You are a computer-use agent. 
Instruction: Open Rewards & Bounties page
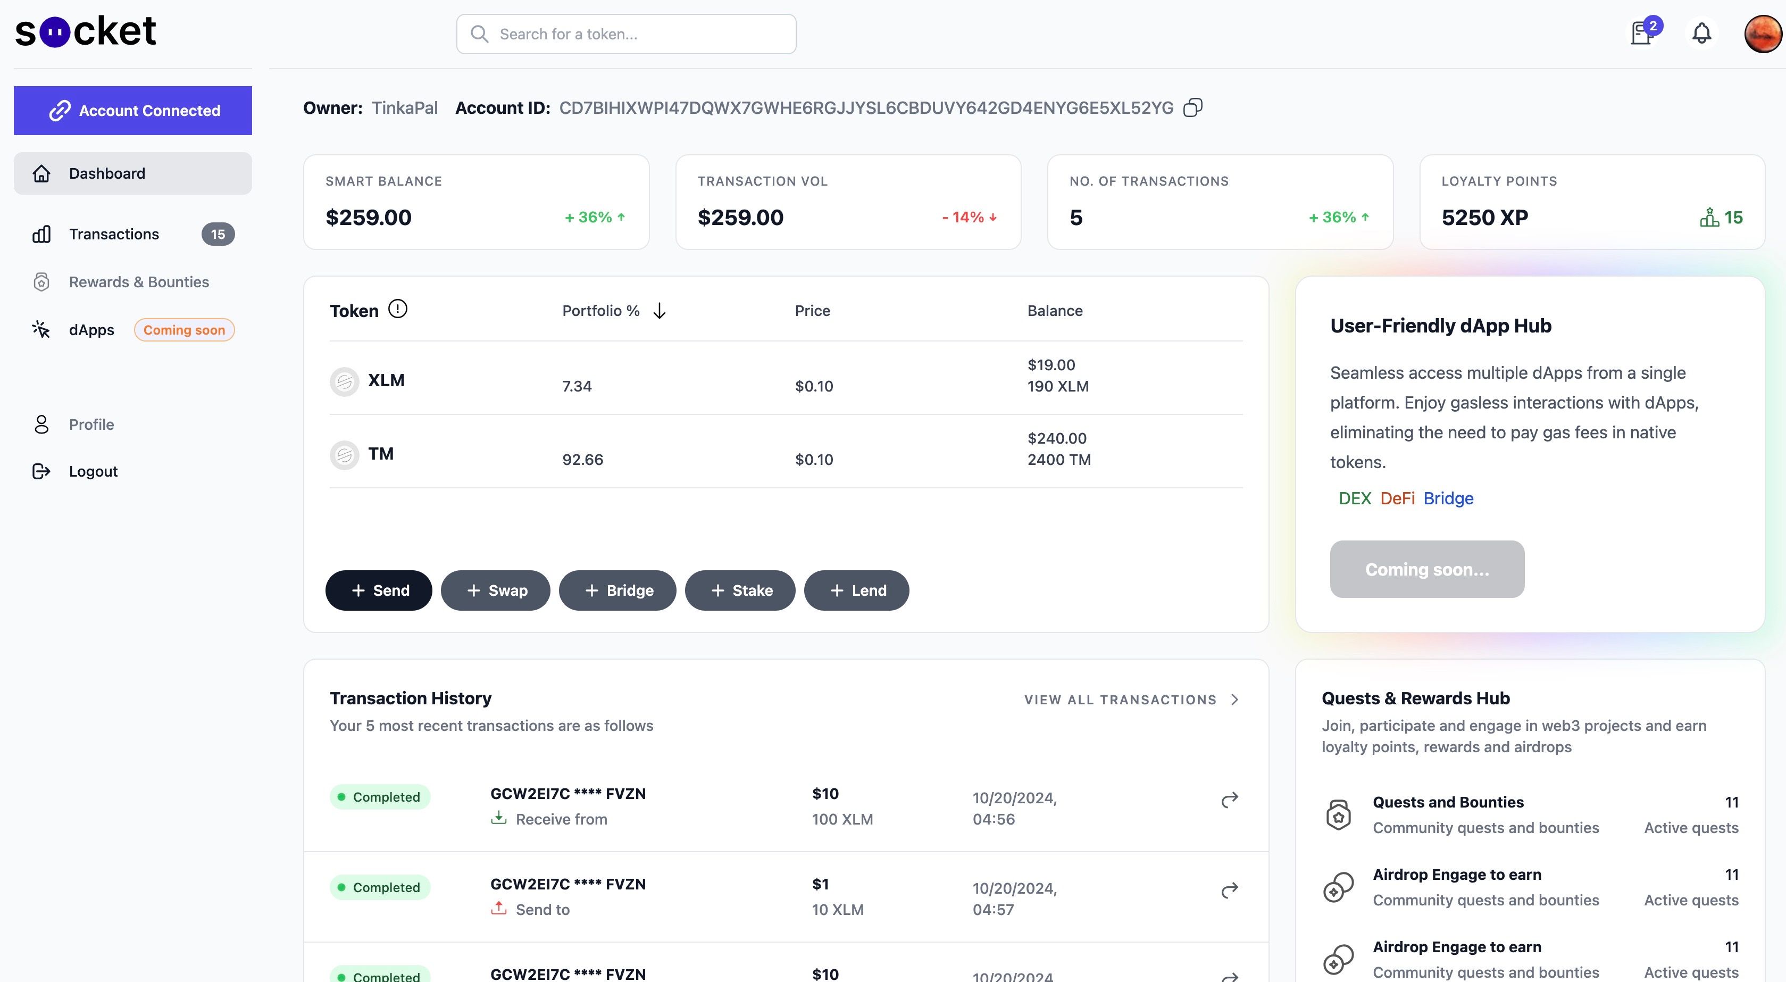[139, 282]
